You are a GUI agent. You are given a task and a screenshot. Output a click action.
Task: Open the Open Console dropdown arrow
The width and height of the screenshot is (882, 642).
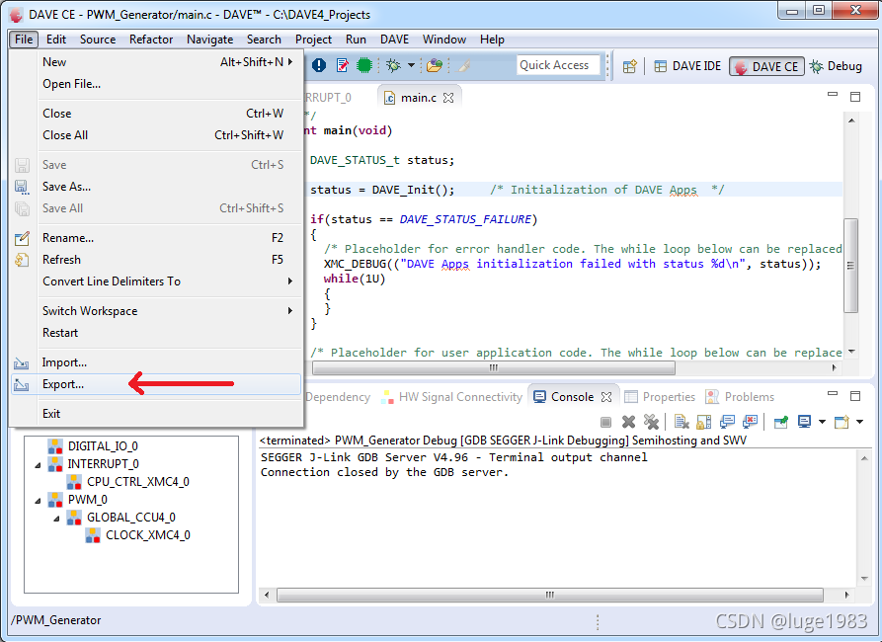coord(859,422)
